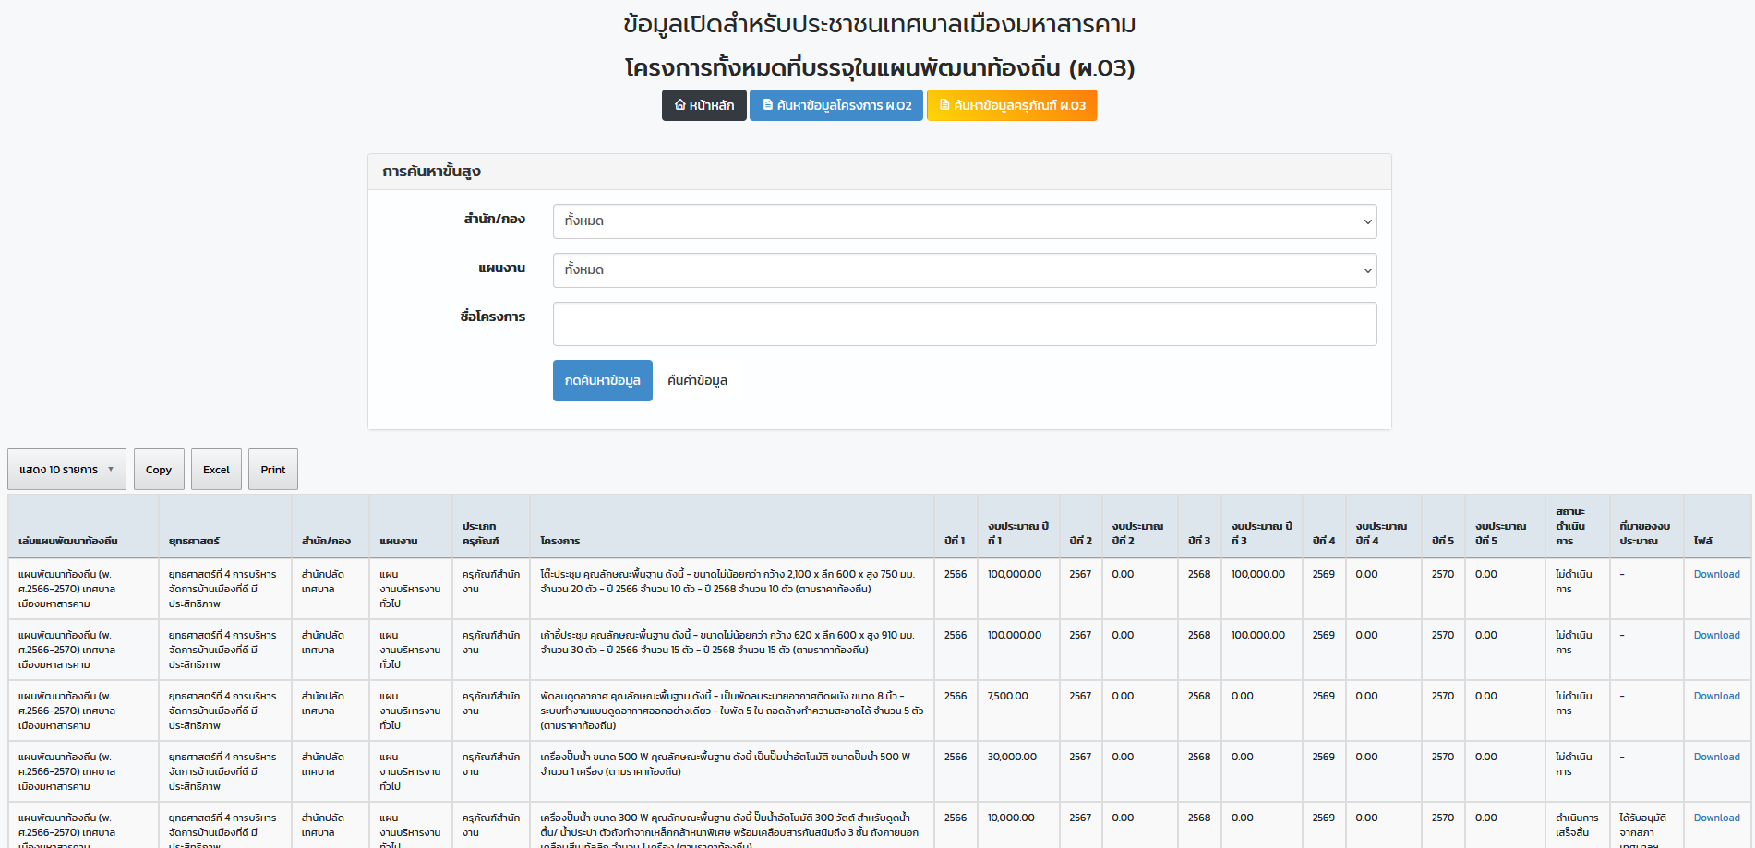
Task: Open the แสดง 10 รายการ page size selector
Action: [66, 469]
